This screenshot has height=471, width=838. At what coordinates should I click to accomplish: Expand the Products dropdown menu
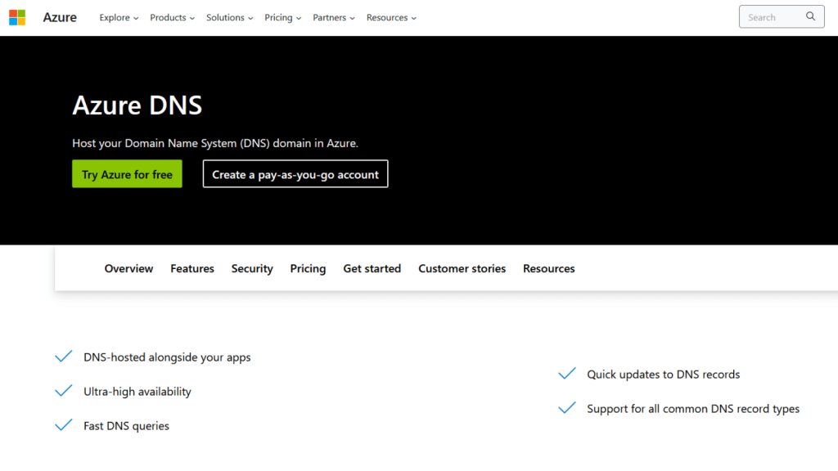click(x=172, y=18)
